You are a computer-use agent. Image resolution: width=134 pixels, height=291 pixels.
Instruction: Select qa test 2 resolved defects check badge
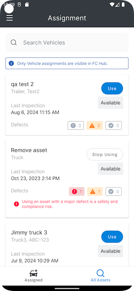pos(114,125)
